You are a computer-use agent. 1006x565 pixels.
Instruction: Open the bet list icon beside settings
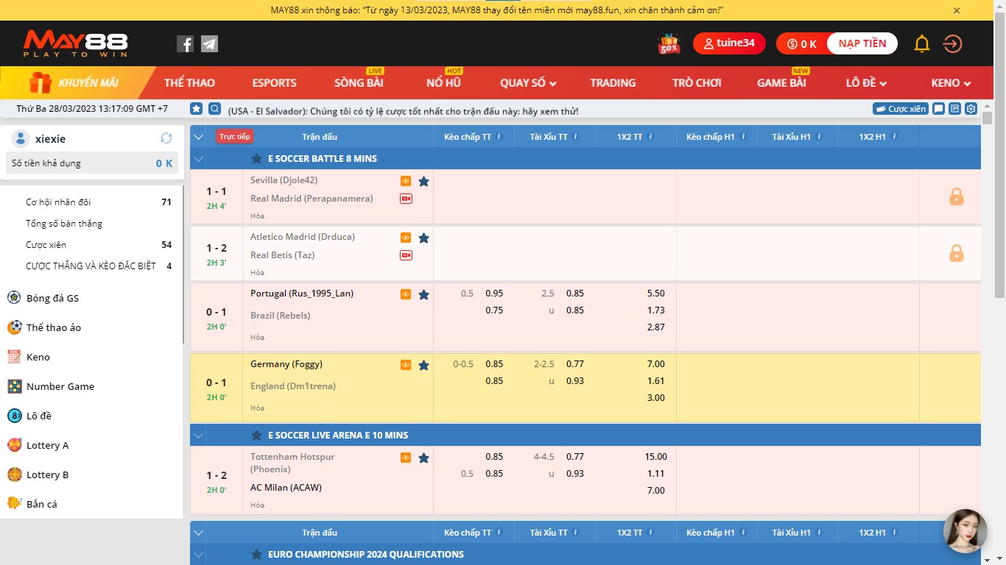pyautogui.click(x=955, y=109)
